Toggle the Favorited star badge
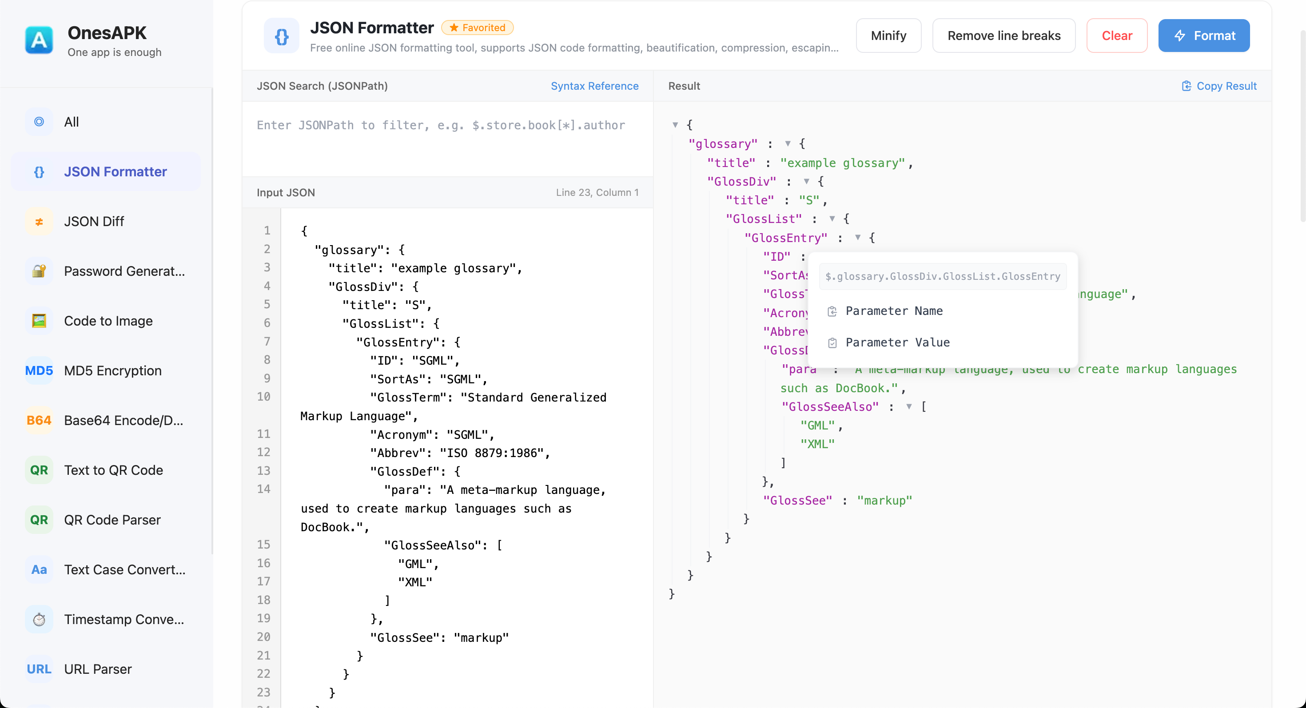1306x708 pixels. coord(477,28)
